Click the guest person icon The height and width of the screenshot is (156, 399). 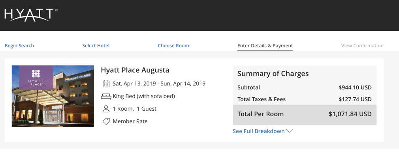tap(106, 109)
